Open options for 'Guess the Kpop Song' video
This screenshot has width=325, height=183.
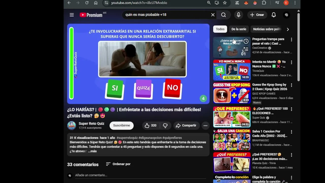click(291, 85)
